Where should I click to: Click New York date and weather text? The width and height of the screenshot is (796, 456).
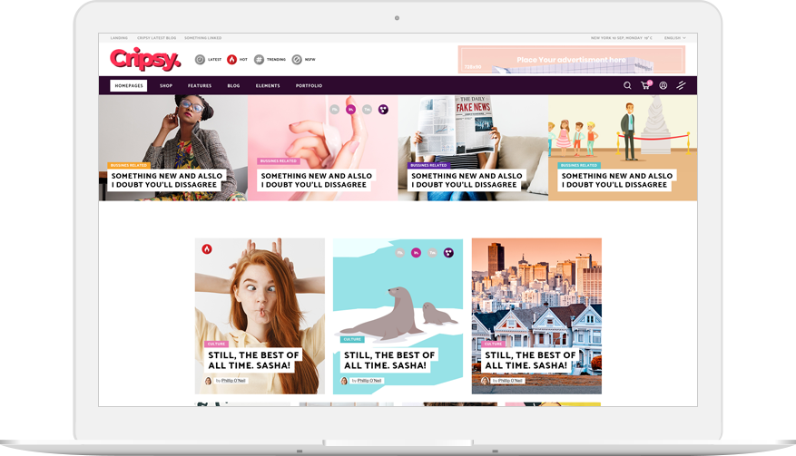622,38
